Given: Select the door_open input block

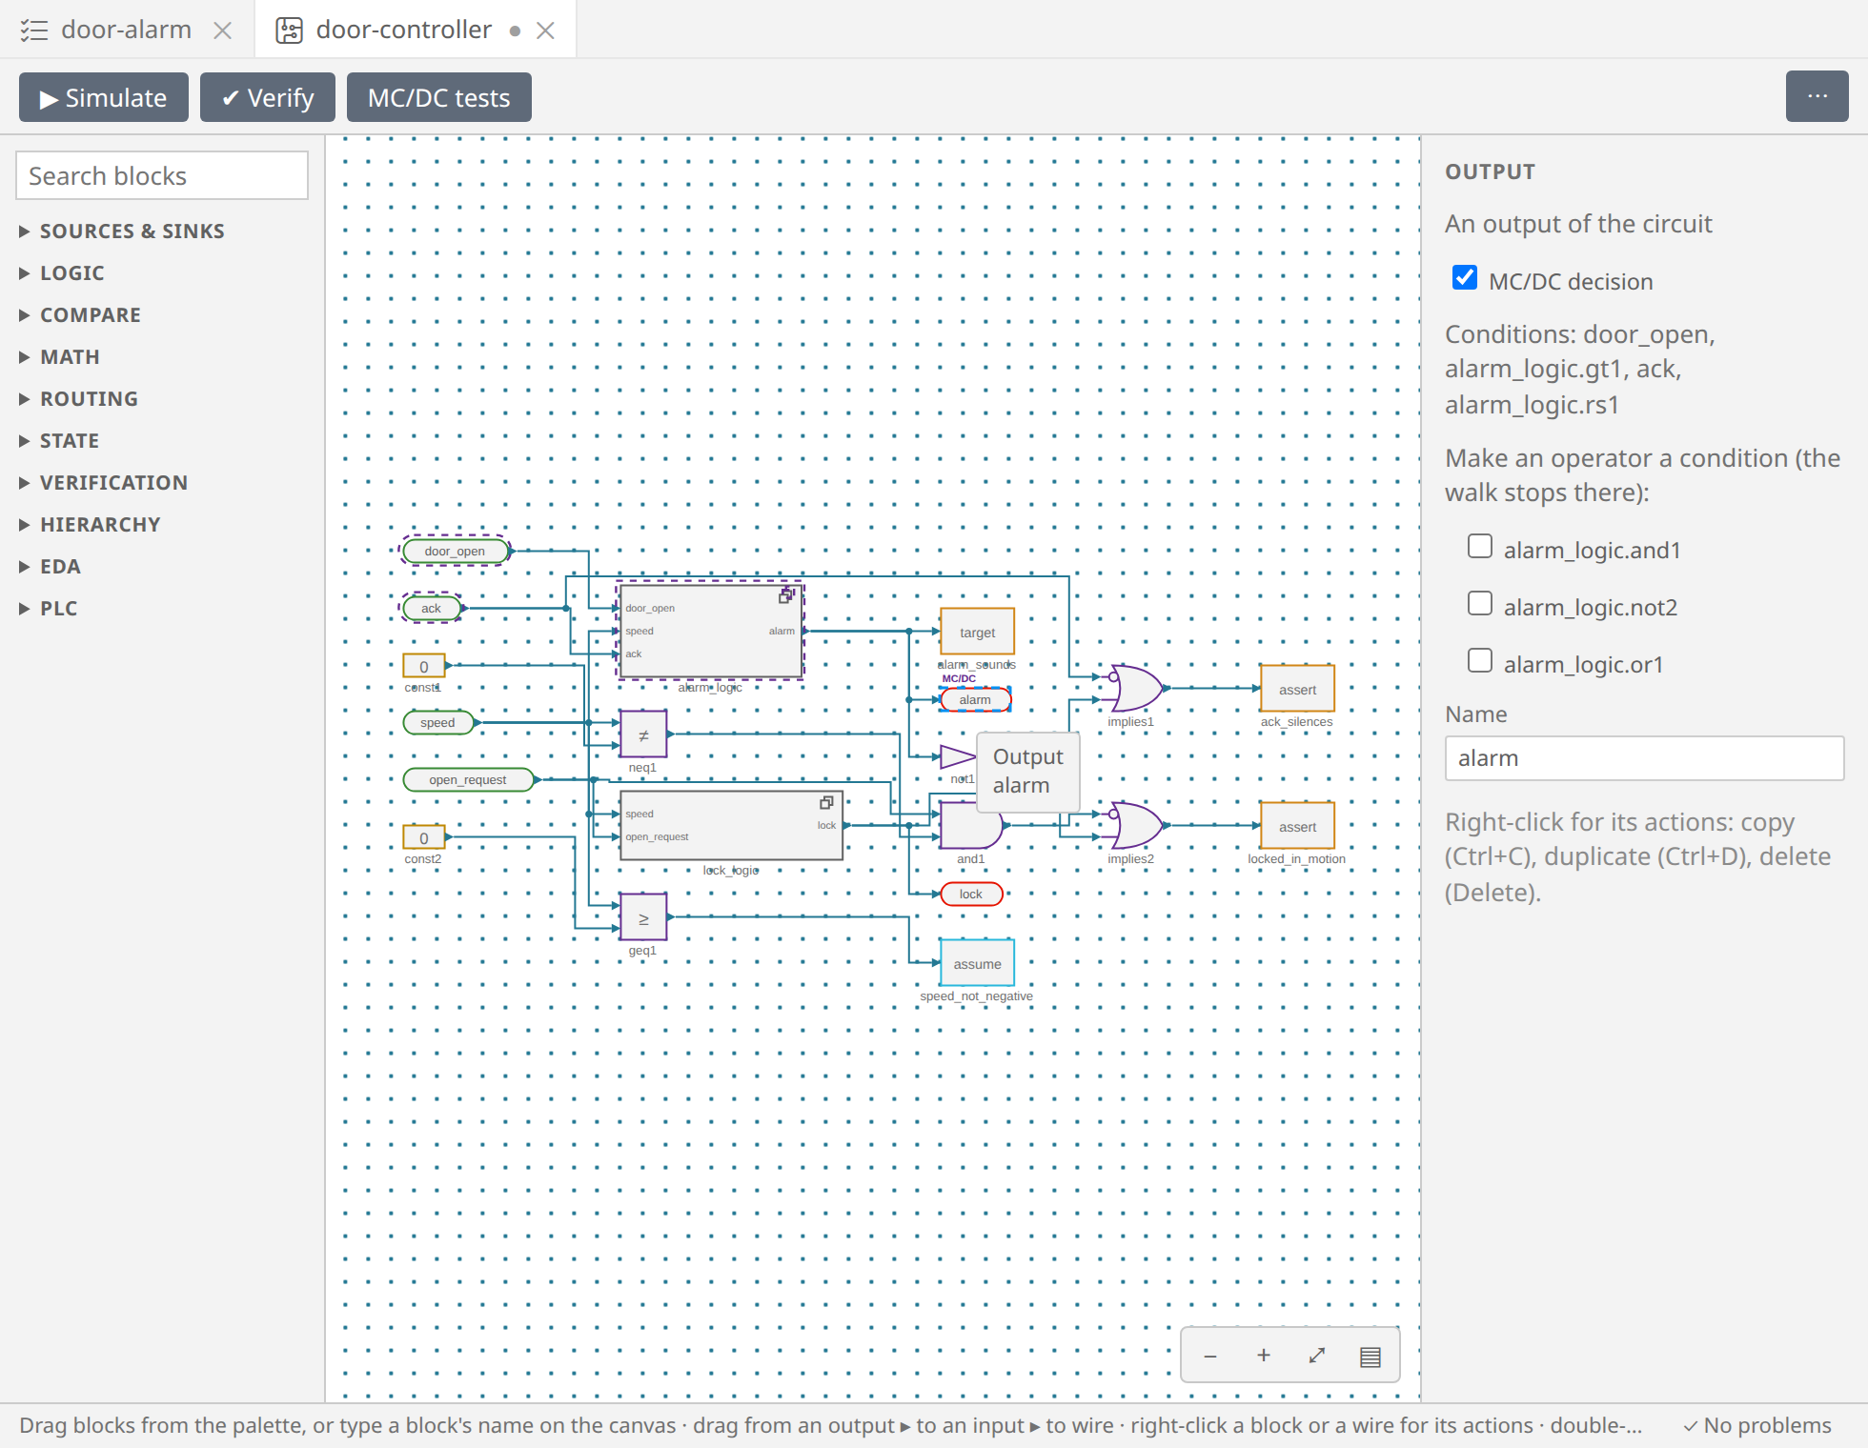Looking at the screenshot, I should [x=455, y=551].
